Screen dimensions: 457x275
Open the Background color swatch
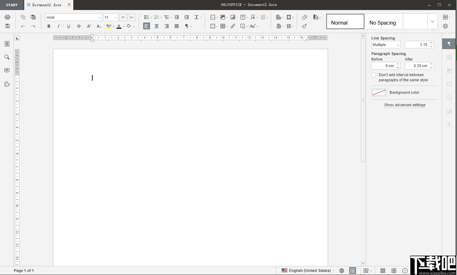379,92
